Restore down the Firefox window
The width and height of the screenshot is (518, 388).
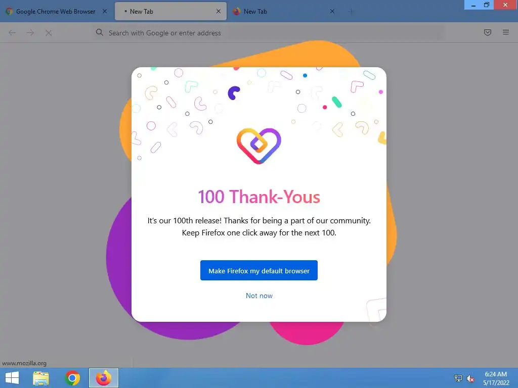tap(487, 5)
